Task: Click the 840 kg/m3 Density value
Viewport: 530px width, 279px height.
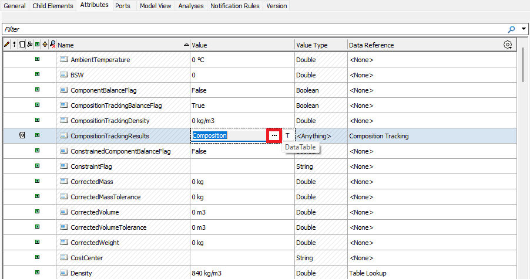Action: [206, 273]
